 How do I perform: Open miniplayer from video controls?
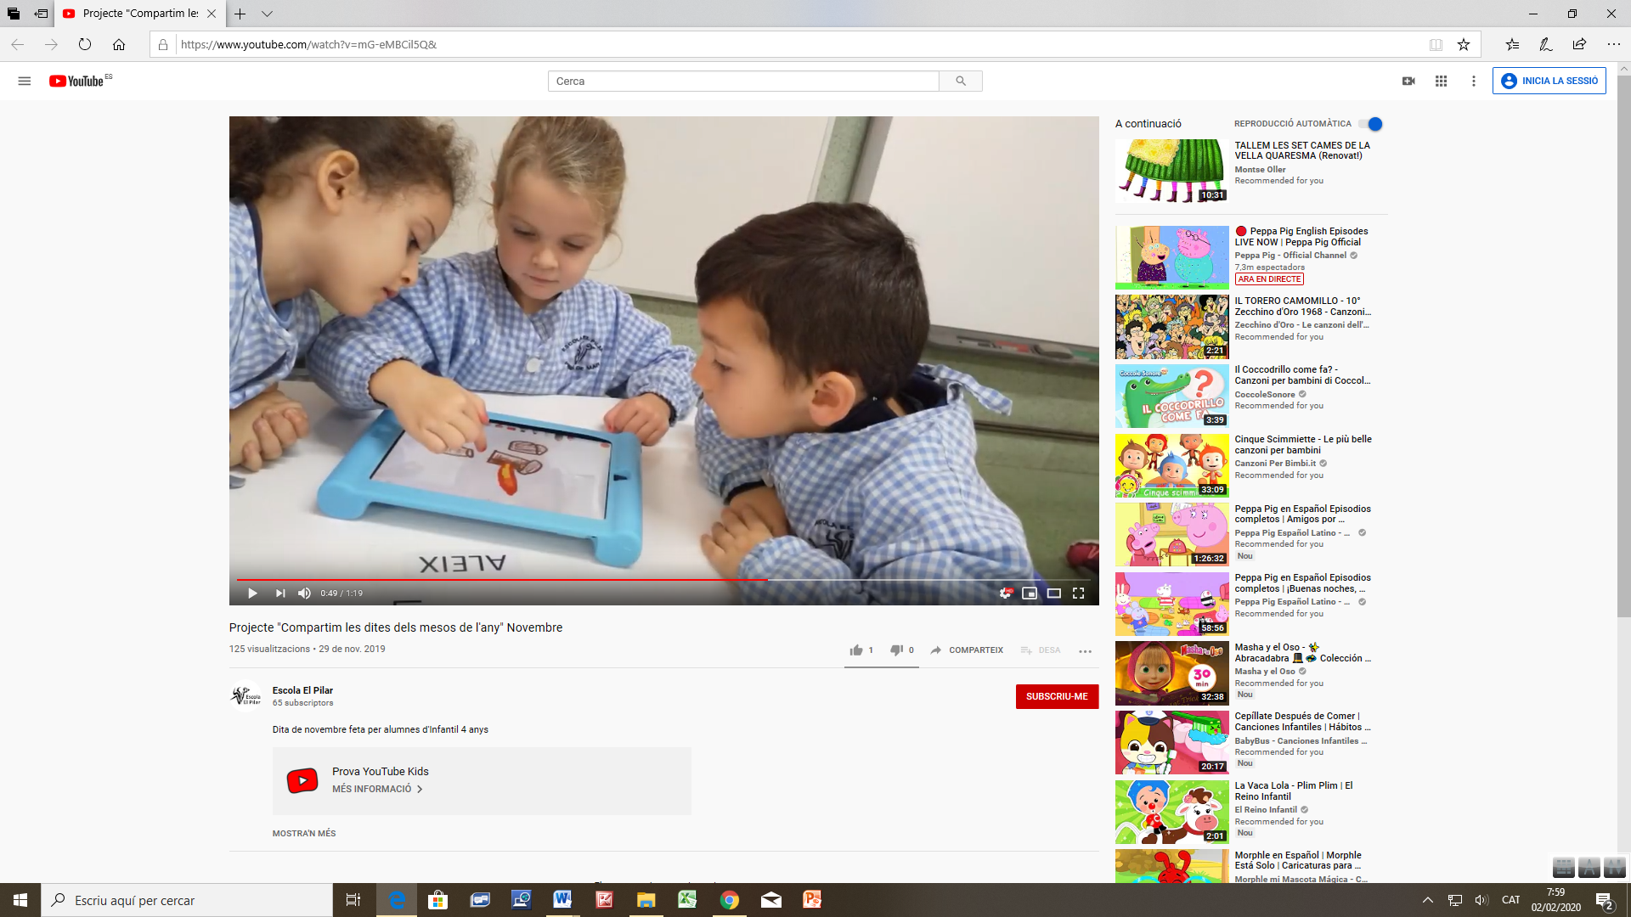[1029, 594]
